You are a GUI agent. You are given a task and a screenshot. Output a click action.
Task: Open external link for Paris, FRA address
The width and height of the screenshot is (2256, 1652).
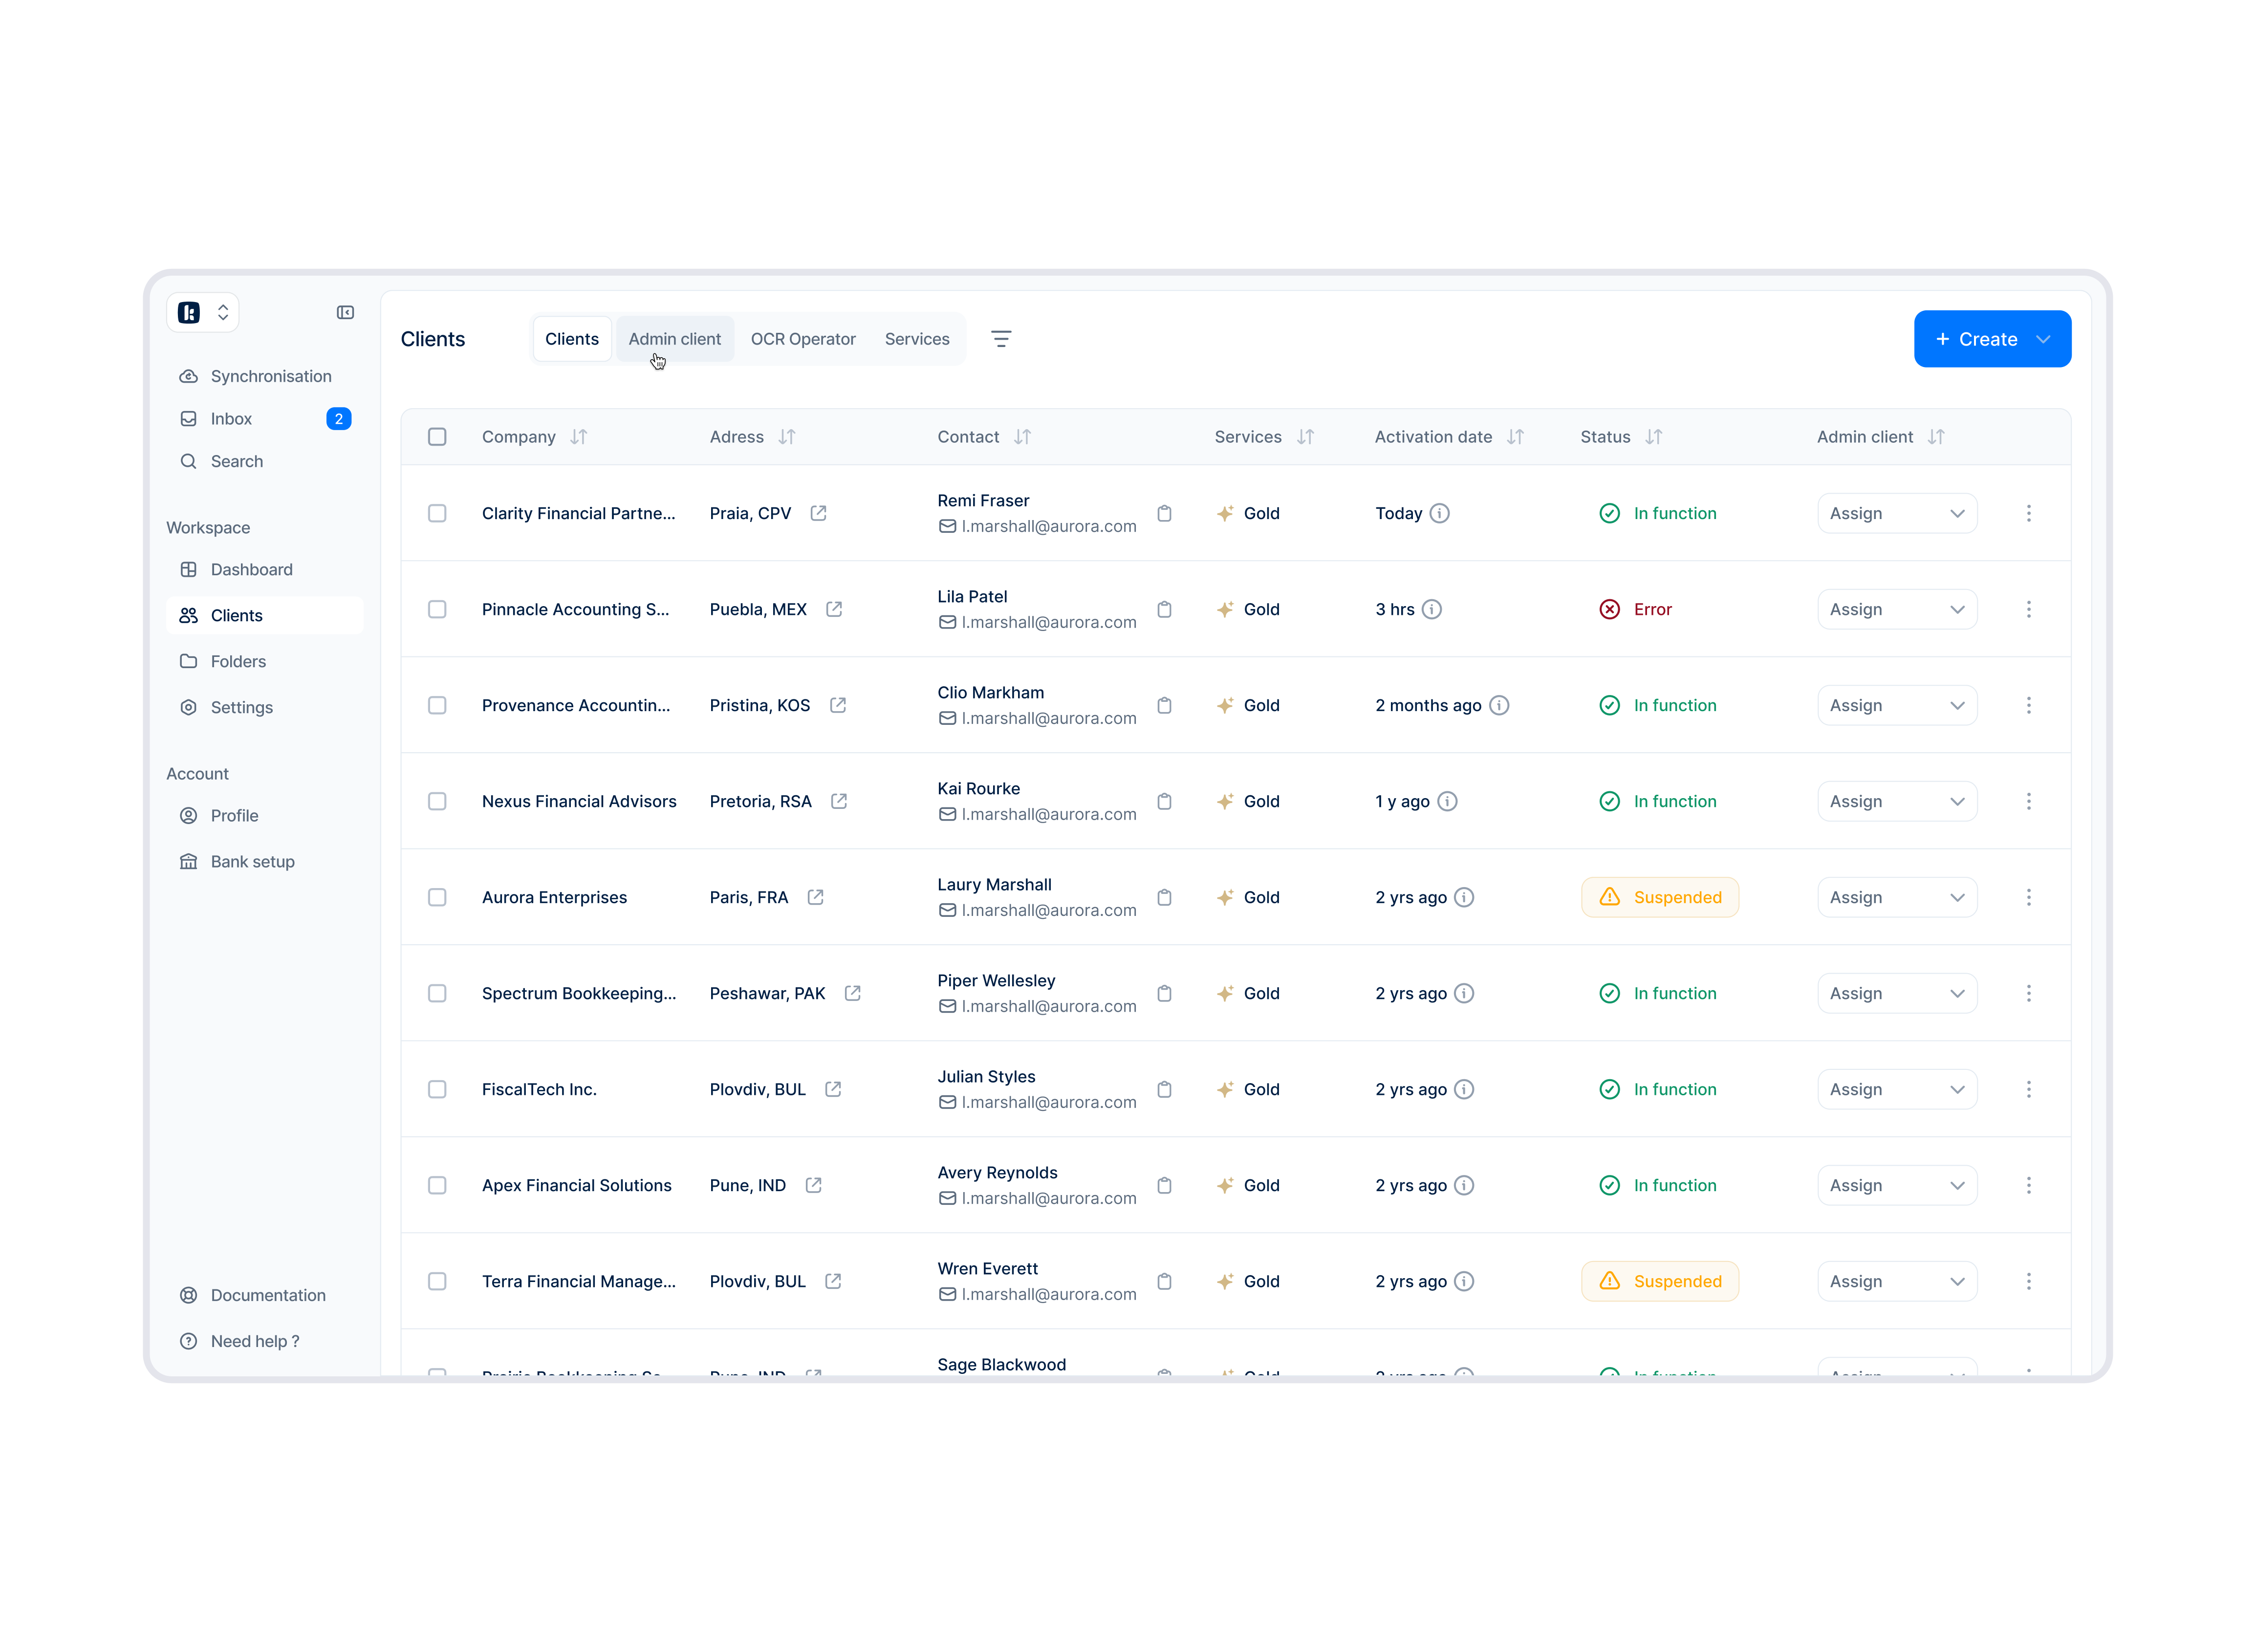click(x=815, y=897)
